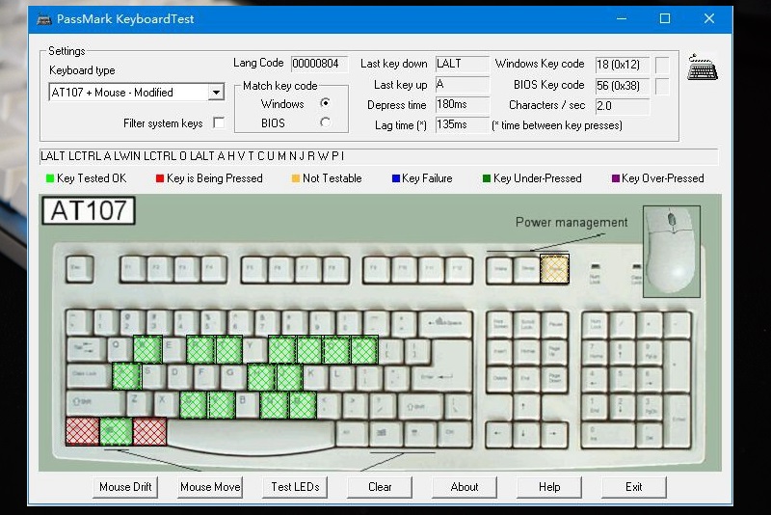Open the About dialog
The height and width of the screenshot is (515, 771).
(x=465, y=487)
